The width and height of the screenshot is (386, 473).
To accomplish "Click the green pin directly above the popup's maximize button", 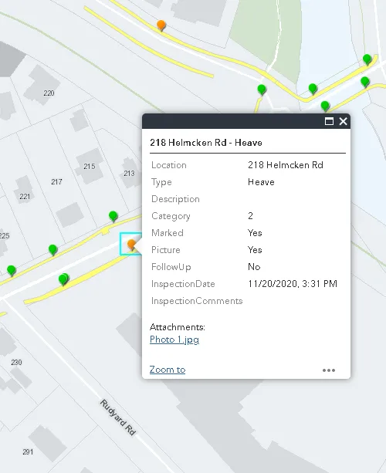I will [325, 106].
